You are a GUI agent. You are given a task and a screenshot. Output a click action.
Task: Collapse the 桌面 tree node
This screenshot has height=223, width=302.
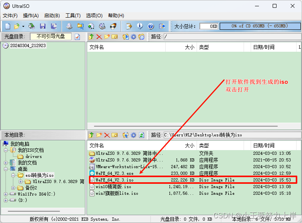coord(6,169)
